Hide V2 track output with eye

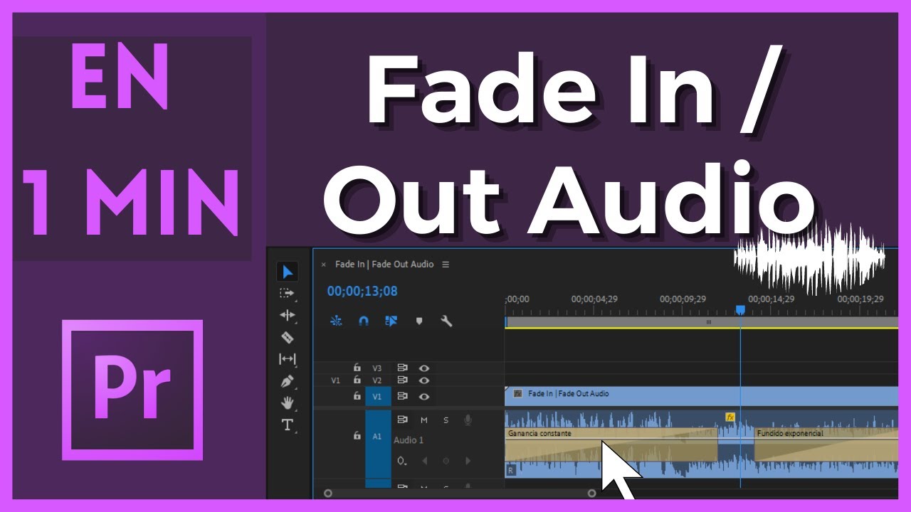pyautogui.click(x=424, y=380)
